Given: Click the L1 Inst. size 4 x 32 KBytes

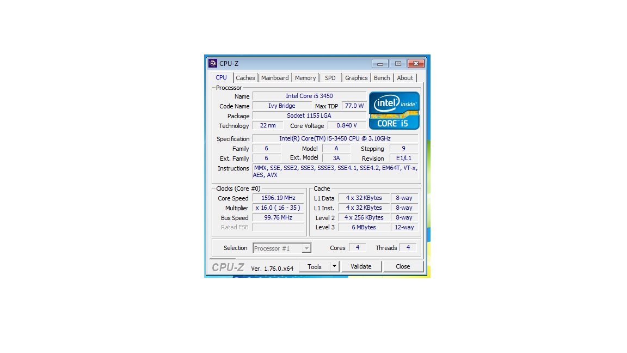Looking at the screenshot, I should tap(364, 208).
